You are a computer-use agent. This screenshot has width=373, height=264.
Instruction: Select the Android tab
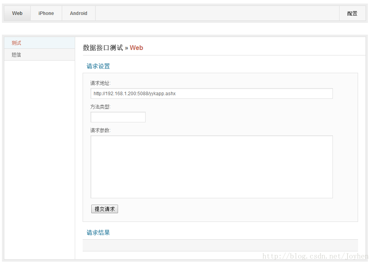[79, 13]
